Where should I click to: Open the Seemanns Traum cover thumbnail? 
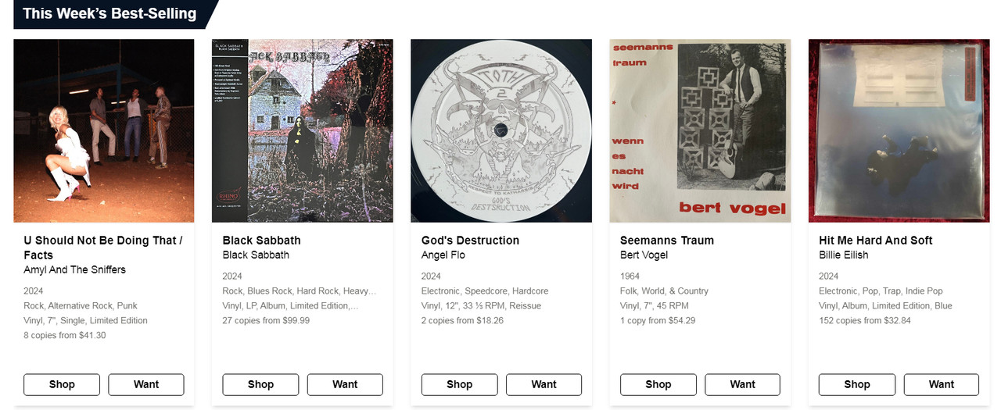[x=700, y=130]
